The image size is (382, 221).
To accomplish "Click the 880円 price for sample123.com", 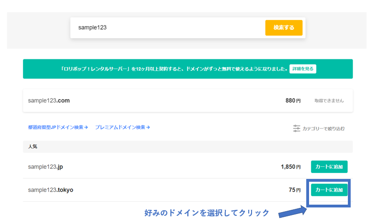I will click(x=293, y=100).
